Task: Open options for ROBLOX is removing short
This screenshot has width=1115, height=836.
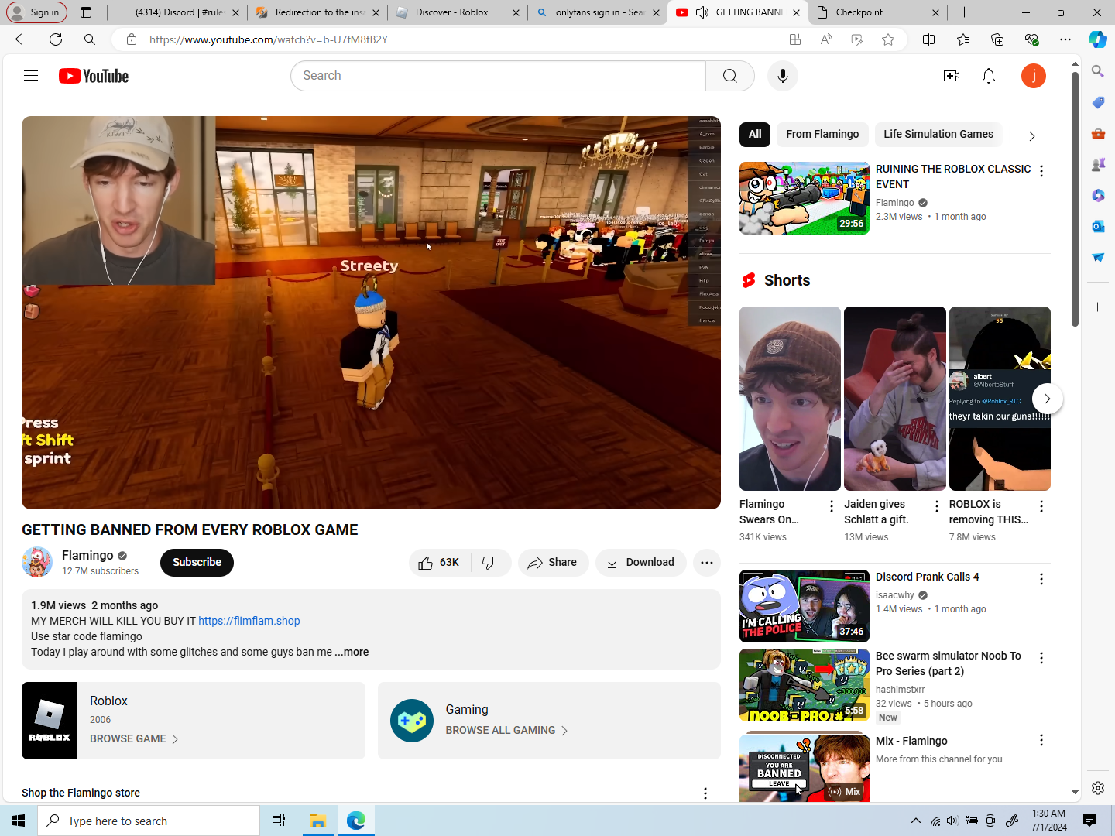Action: pos(1041,506)
